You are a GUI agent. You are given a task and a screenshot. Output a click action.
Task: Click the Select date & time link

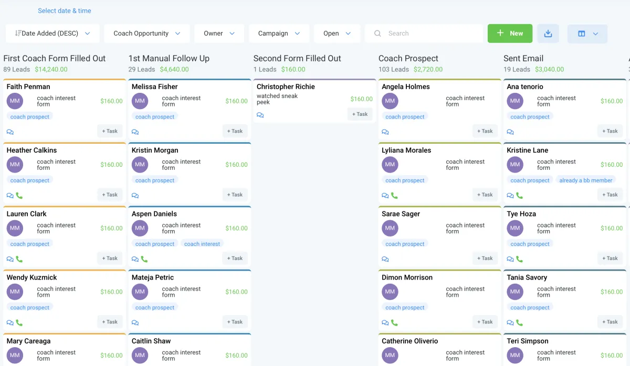tap(64, 10)
